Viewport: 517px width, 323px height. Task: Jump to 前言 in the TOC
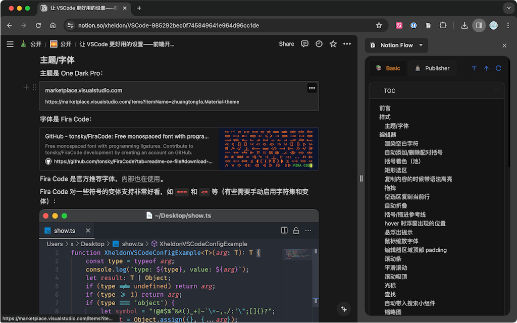coord(385,108)
